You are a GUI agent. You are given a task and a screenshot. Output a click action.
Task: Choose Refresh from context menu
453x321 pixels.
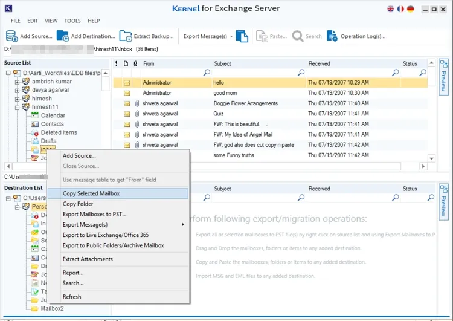tap(118, 297)
